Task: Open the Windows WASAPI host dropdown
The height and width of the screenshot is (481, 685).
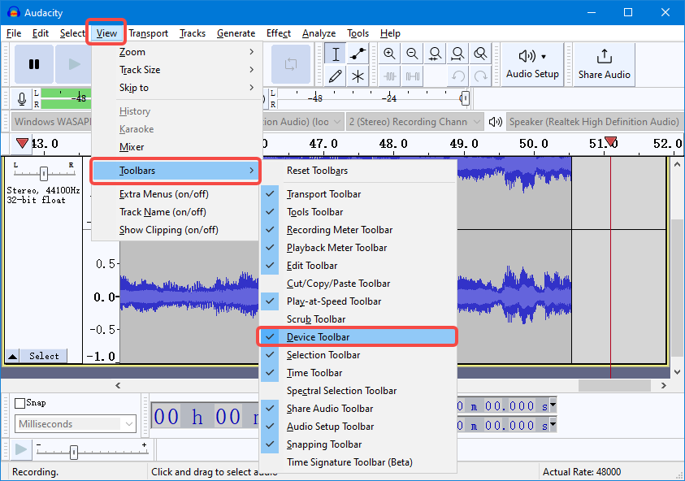Action: click(51, 122)
